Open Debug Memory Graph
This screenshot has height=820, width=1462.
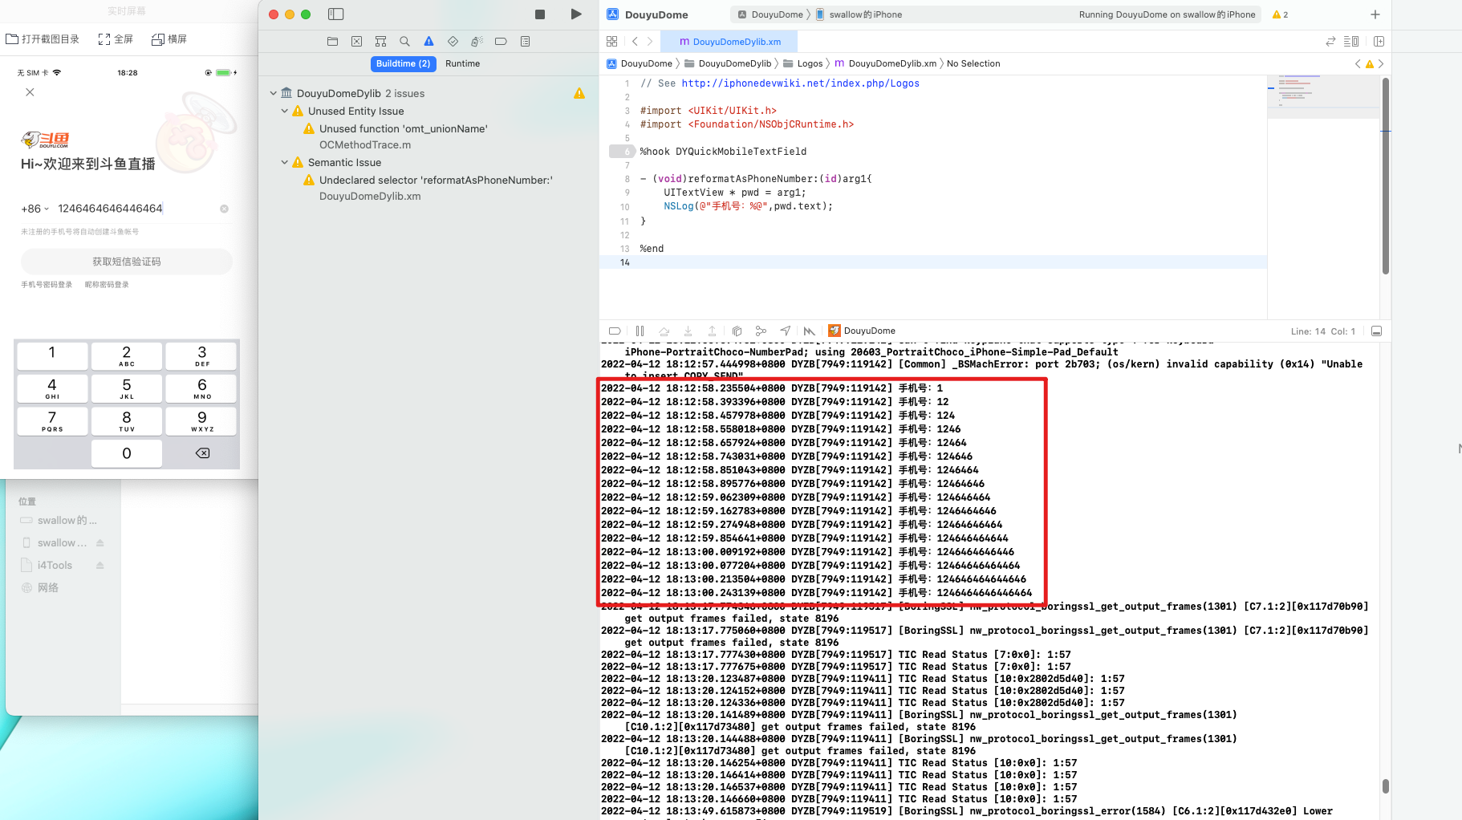click(x=761, y=331)
